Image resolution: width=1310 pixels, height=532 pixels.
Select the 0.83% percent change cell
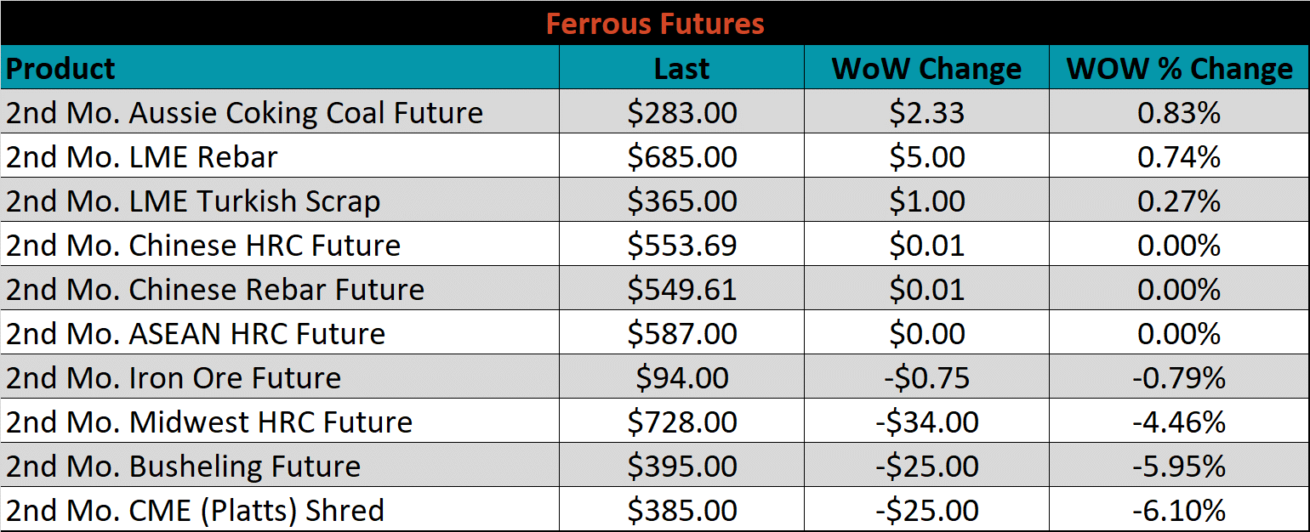tap(1179, 112)
